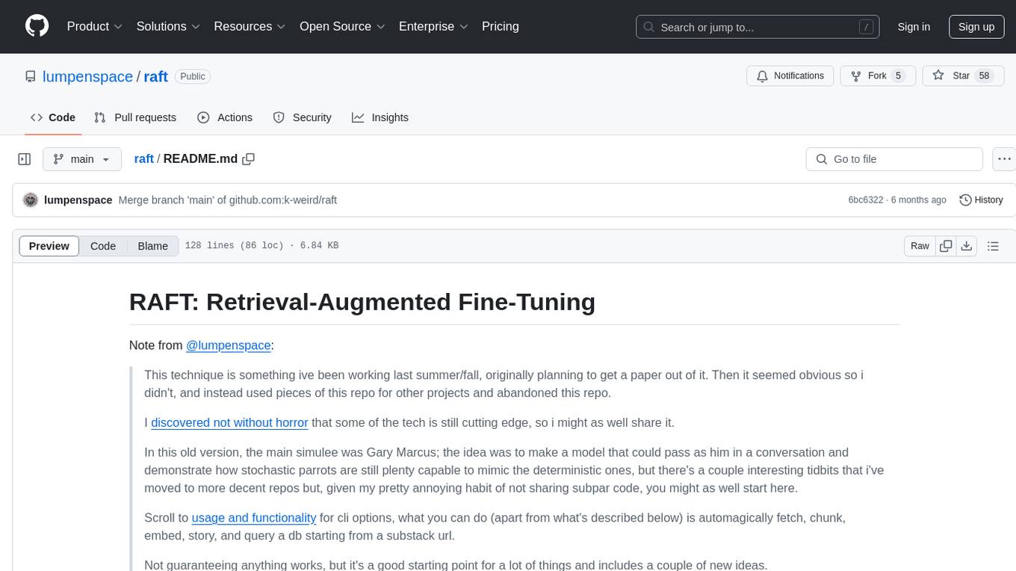Viewport: 1016px width, 571px height.
Task: Open the commit author lumpenspace link
Action: (78, 200)
